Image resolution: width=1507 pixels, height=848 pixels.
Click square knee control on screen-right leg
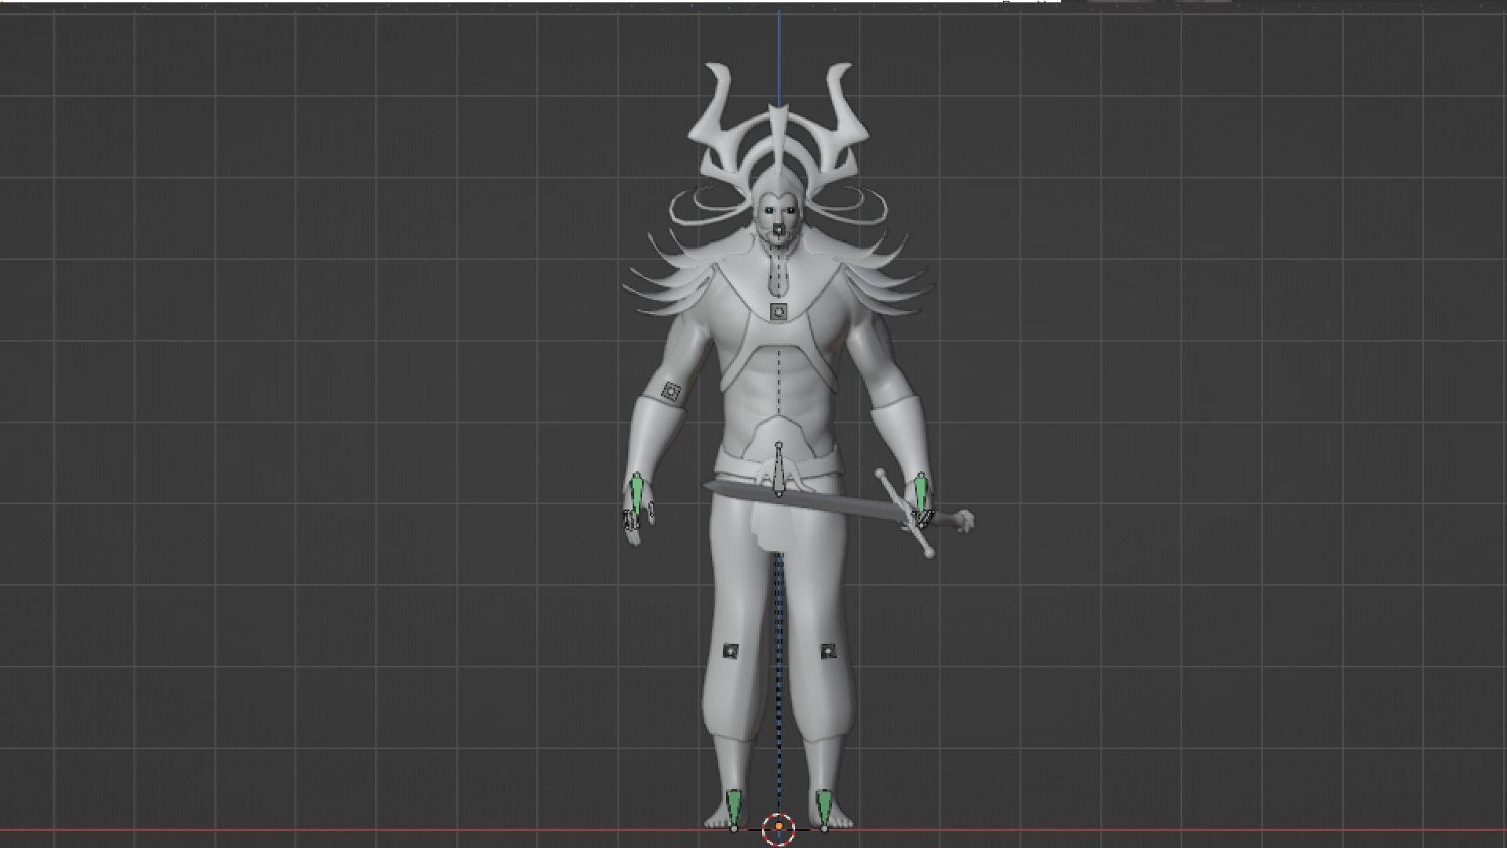coord(827,651)
